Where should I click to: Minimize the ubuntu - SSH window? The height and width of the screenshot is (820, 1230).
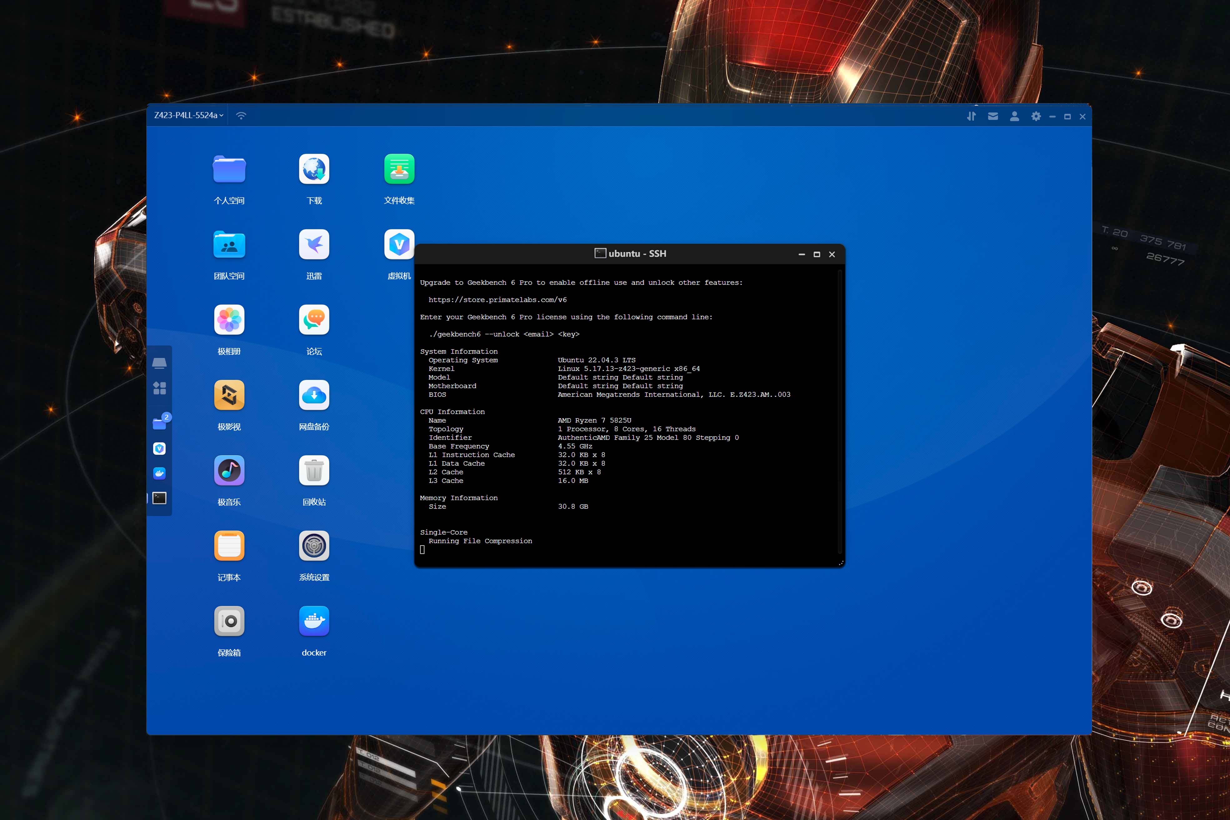802,254
